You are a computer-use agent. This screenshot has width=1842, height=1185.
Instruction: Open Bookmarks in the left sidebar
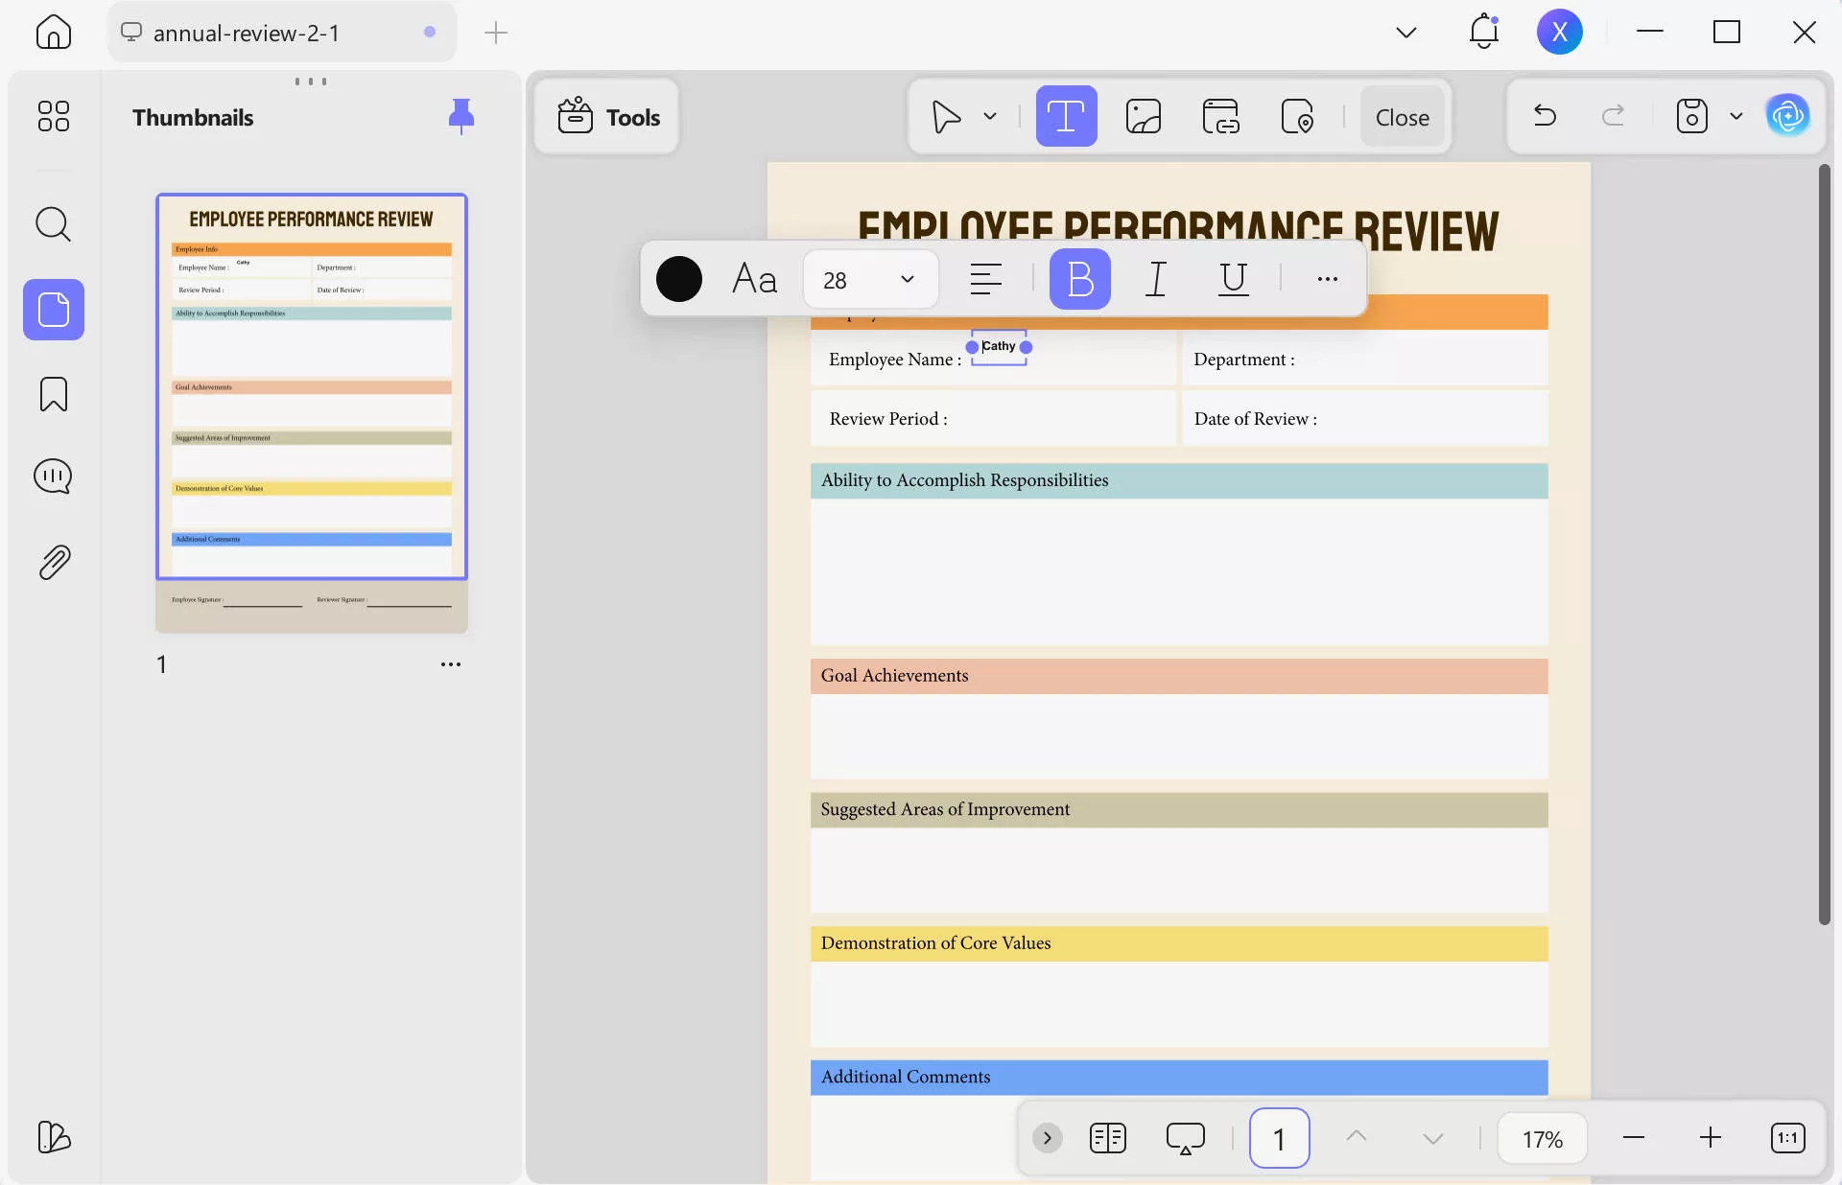(53, 394)
